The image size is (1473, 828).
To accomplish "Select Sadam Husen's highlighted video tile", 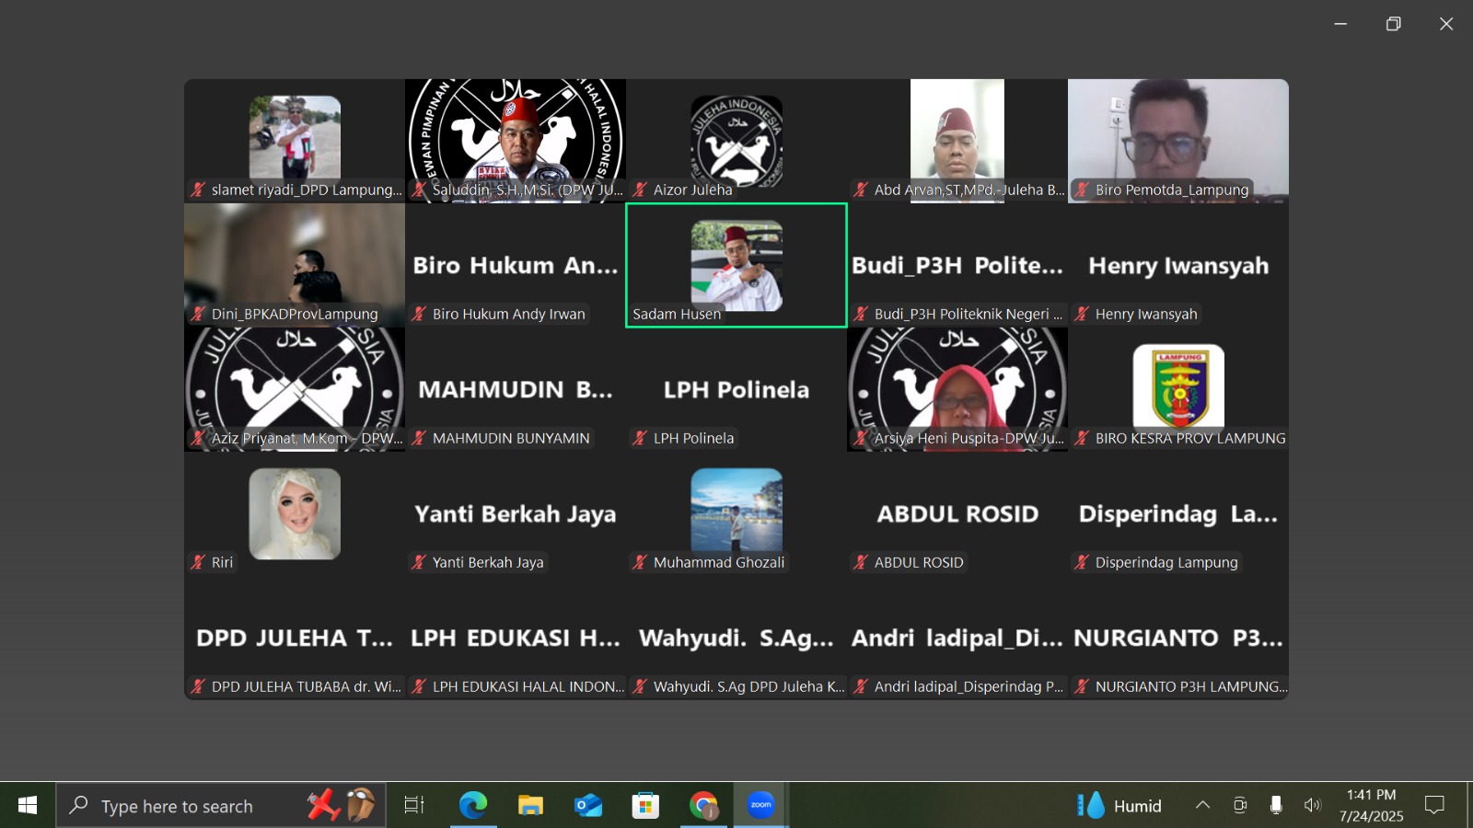I will pos(736,265).
